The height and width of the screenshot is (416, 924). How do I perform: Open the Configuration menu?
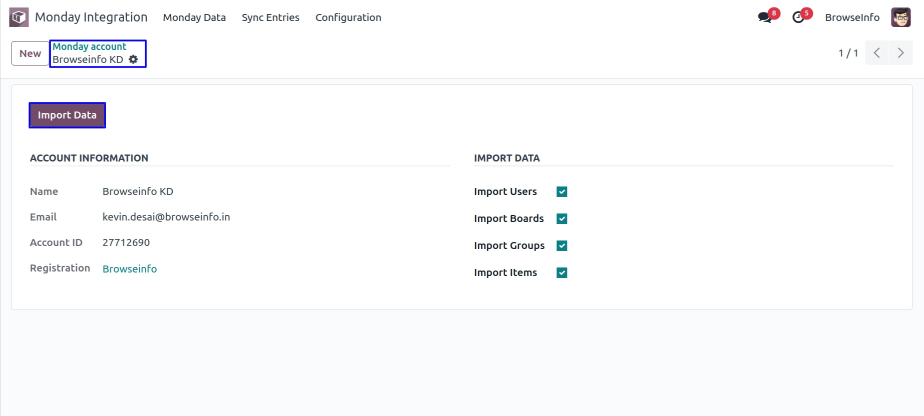pyautogui.click(x=348, y=17)
